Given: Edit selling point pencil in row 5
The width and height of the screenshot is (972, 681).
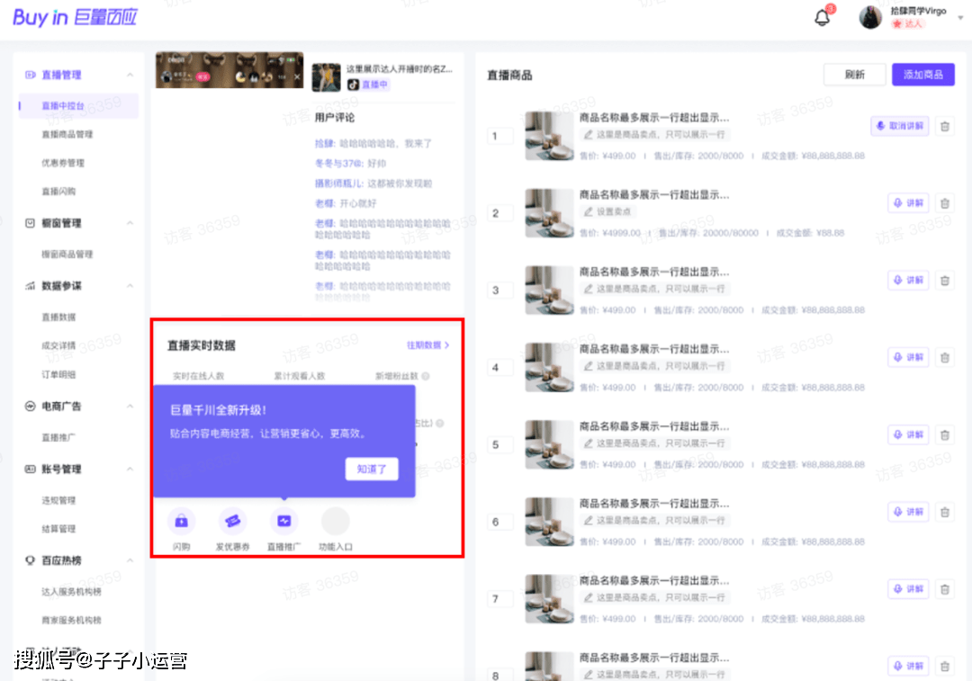Looking at the screenshot, I should click(588, 443).
